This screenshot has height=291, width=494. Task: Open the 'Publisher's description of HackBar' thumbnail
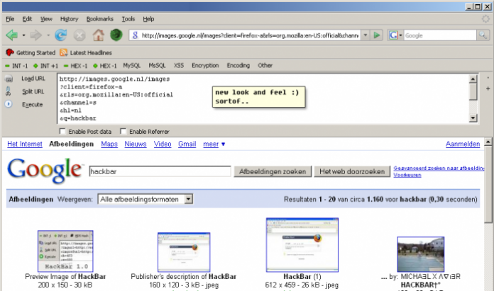click(184, 252)
